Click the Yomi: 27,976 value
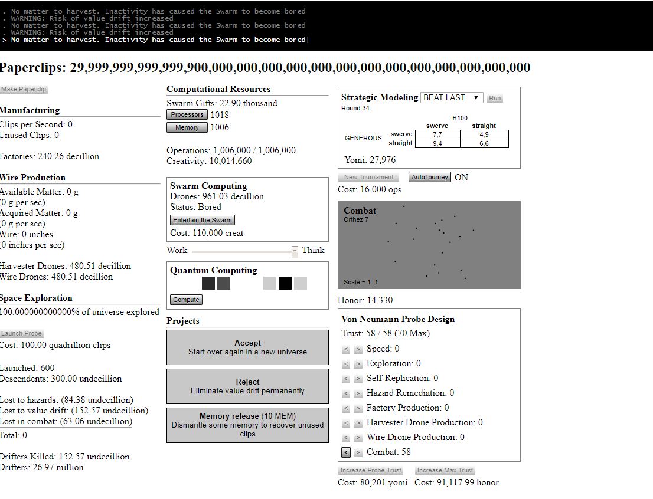Viewport: 653px width, 499px height. pos(370,160)
